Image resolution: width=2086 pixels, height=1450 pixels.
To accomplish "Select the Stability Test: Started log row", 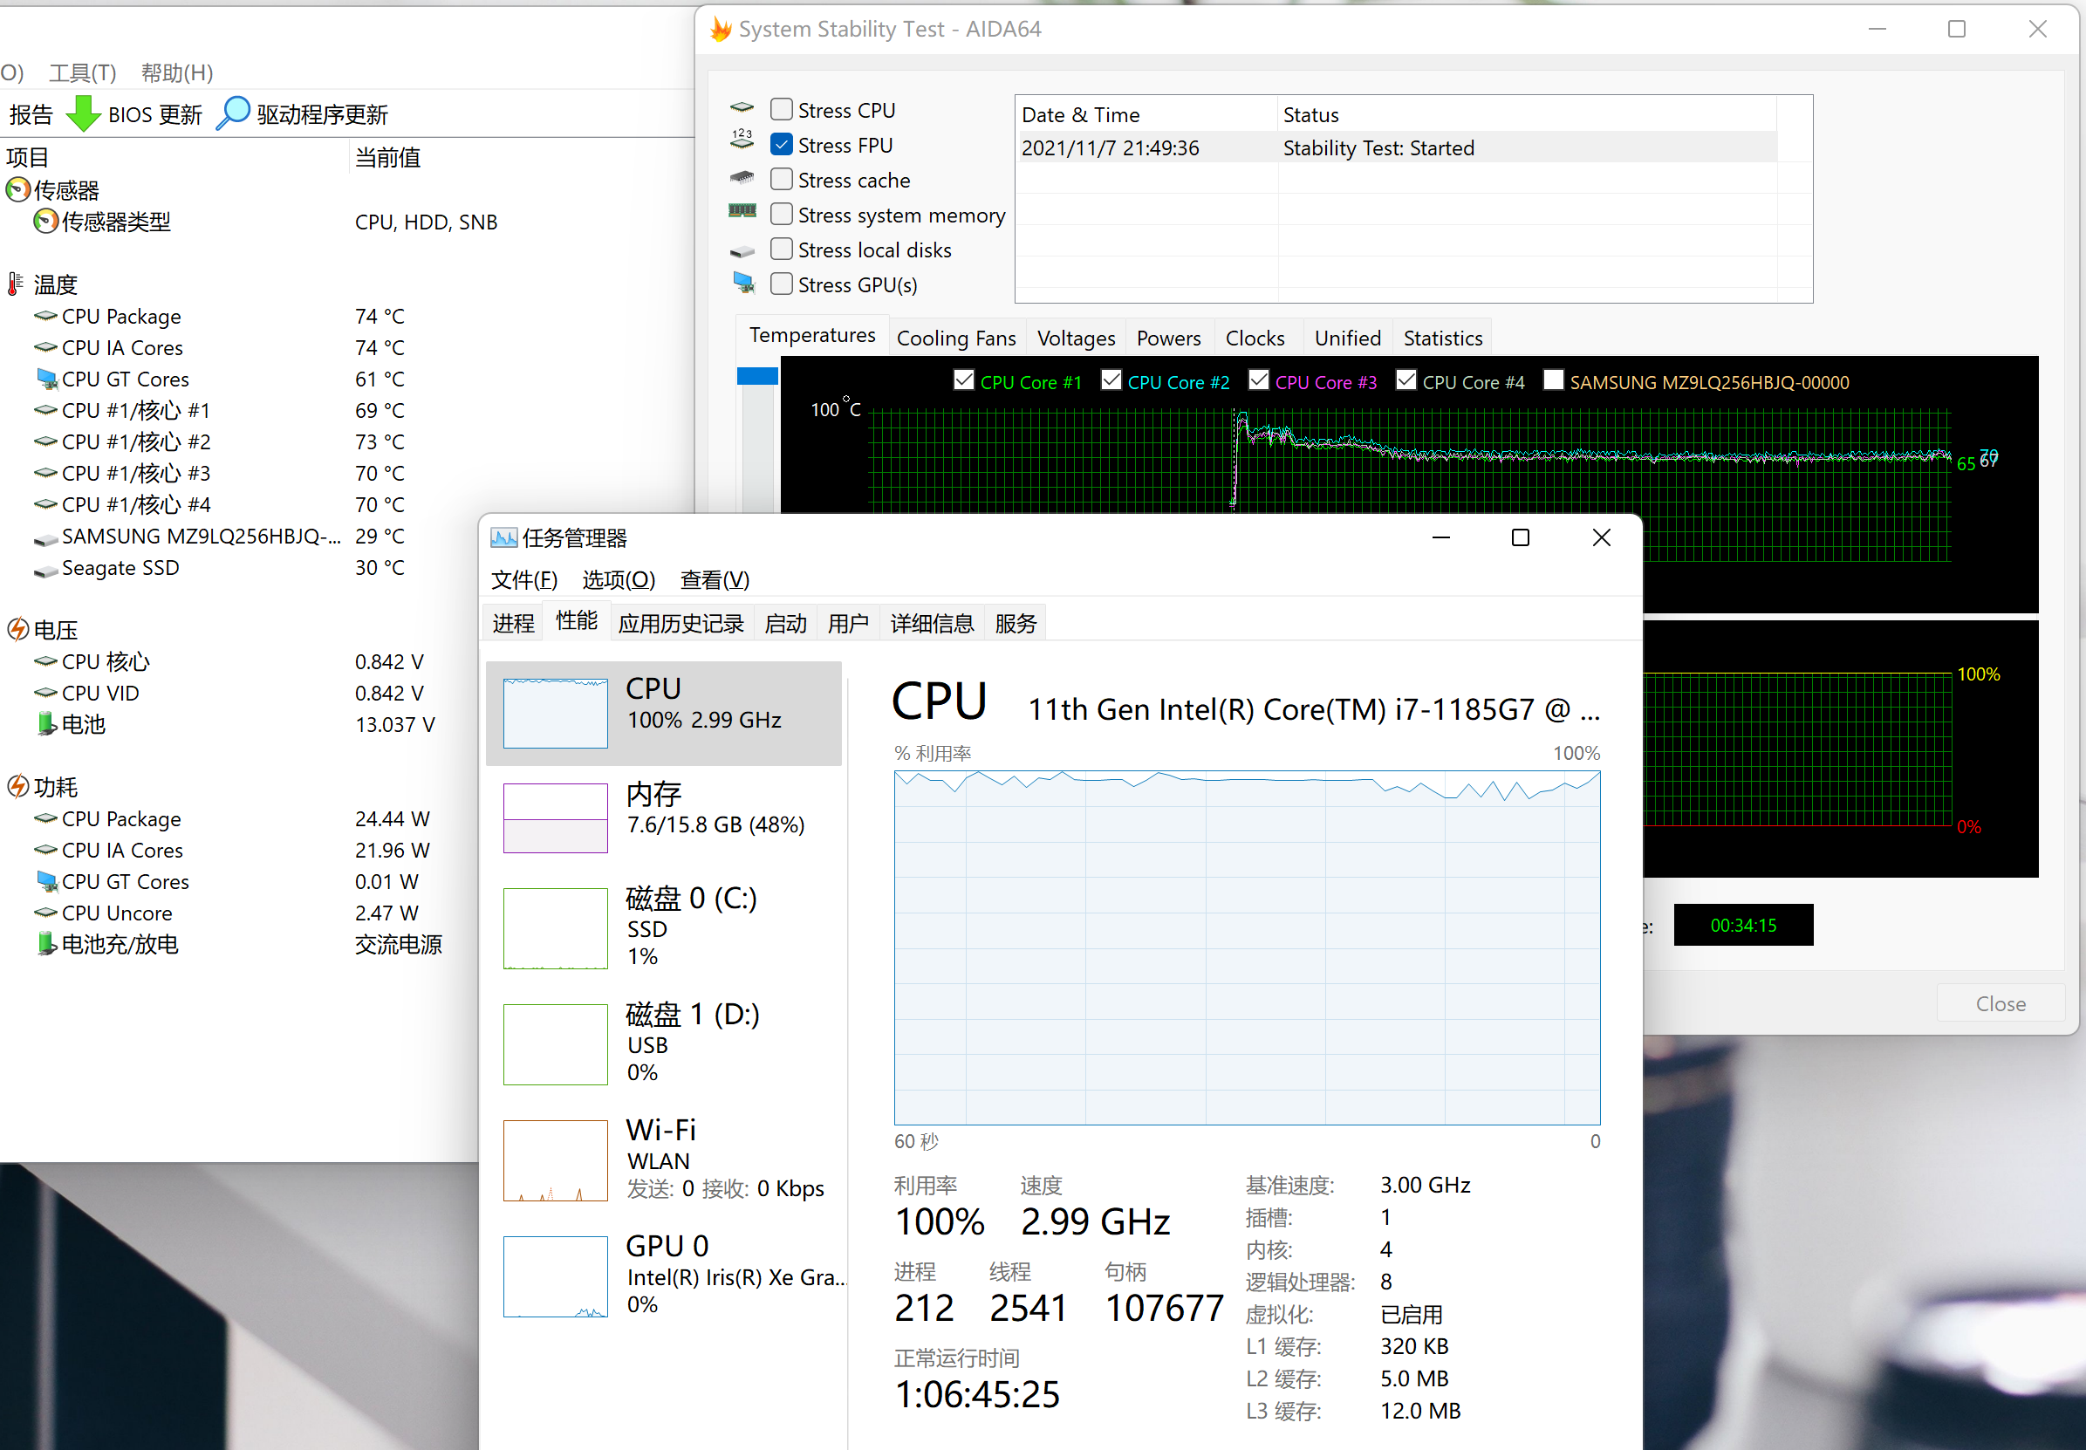I will pos(1398,147).
